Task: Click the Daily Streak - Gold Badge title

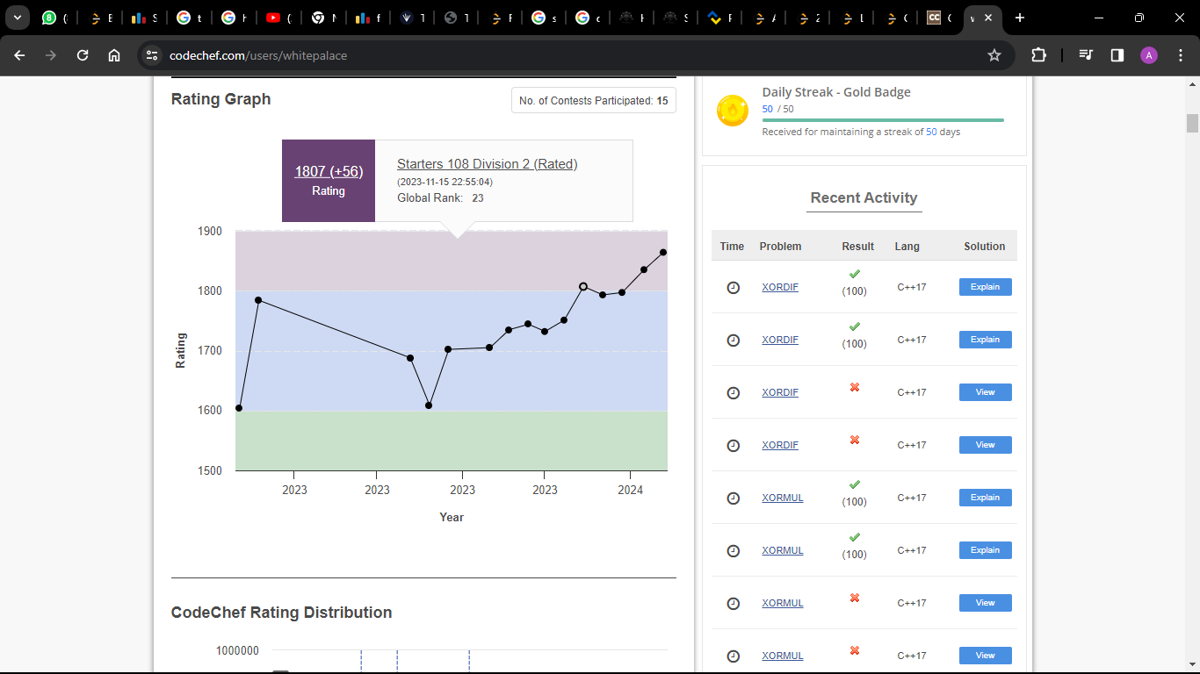Action: coord(836,92)
